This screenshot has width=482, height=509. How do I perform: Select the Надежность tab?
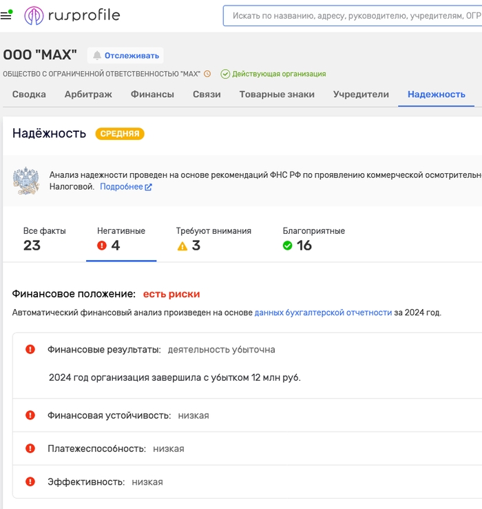point(437,94)
